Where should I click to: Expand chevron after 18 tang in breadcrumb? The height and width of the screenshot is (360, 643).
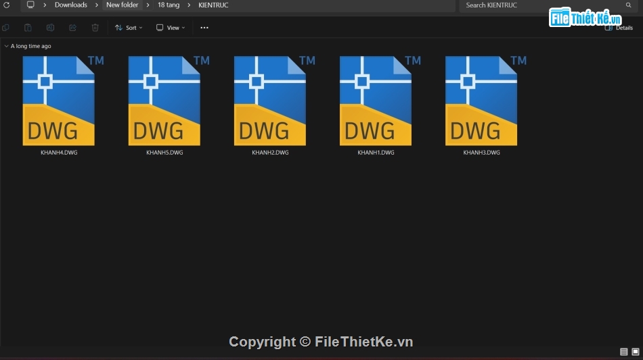(189, 5)
